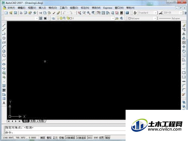Toggle 对象捕捉 object snap
Image resolution: width=188 pixels, height=141 pixels.
(x=70, y=138)
